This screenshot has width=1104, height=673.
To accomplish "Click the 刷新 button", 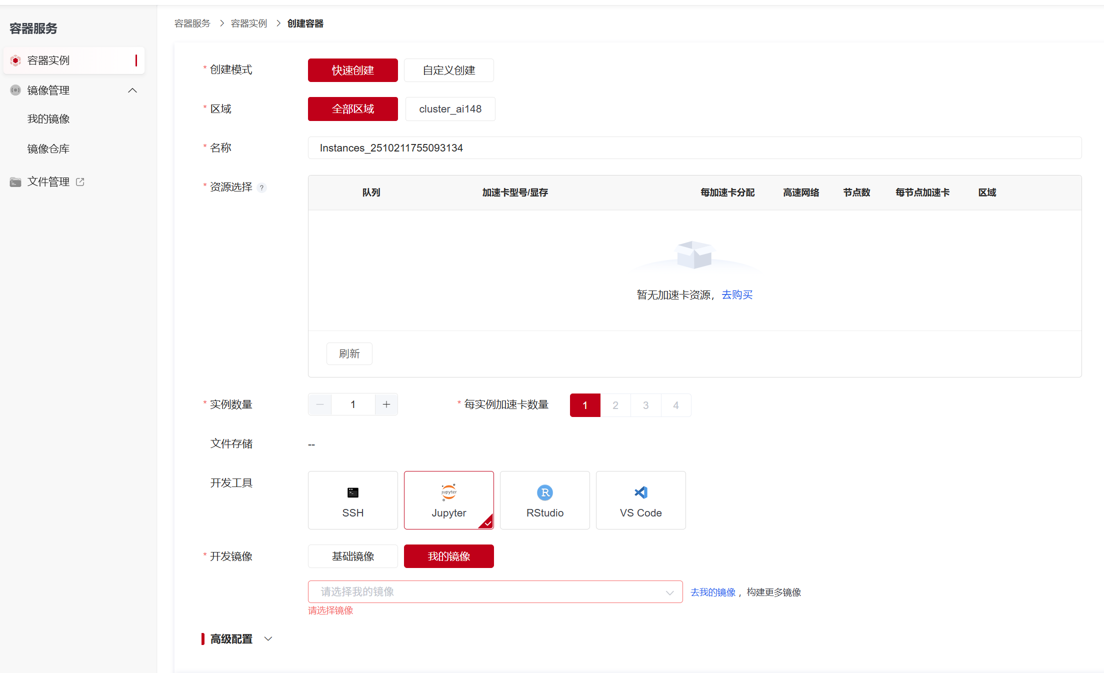I will pyautogui.click(x=349, y=354).
